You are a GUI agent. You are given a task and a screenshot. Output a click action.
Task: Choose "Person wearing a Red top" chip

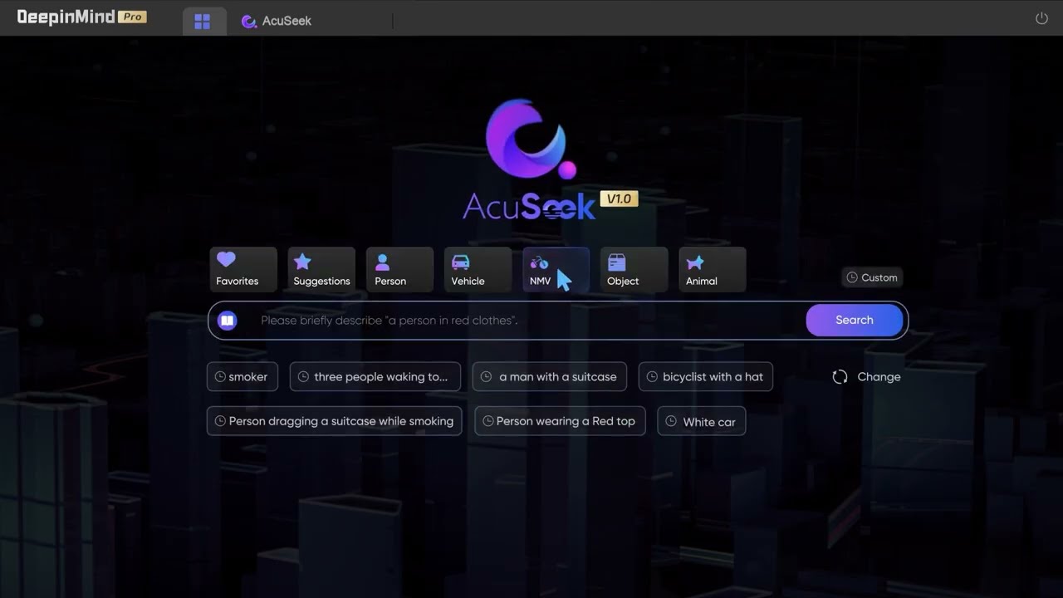coord(560,421)
